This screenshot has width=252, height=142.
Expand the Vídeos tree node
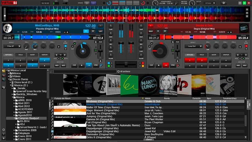coord(8,76)
